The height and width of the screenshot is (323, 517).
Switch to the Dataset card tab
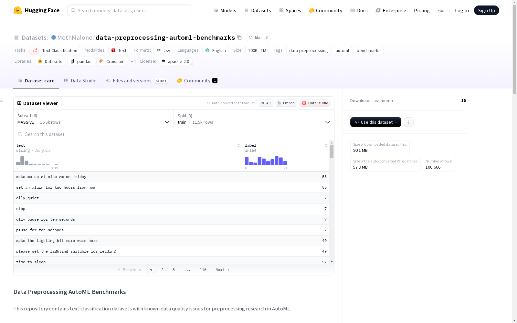tap(36, 81)
